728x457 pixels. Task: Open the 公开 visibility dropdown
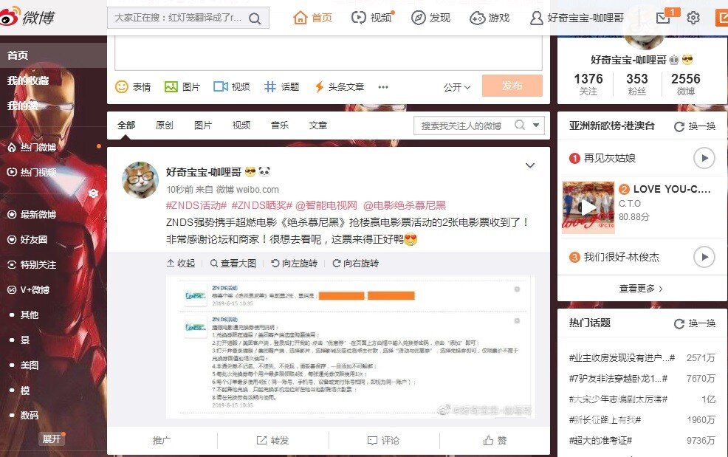(x=457, y=86)
